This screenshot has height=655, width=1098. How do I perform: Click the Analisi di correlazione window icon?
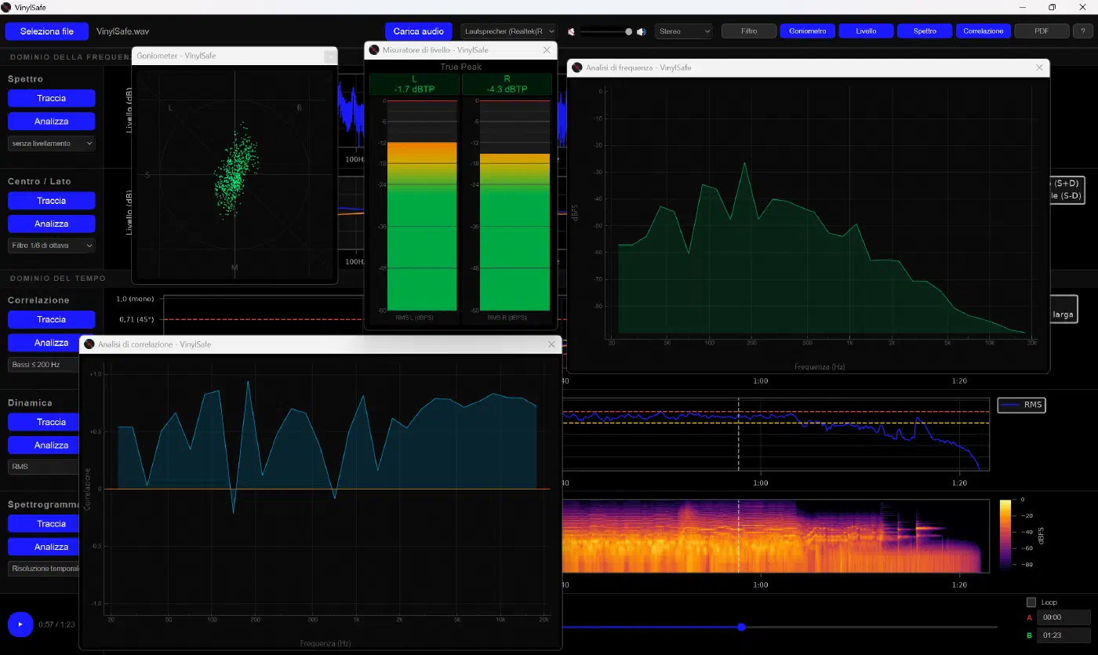pos(89,344)
